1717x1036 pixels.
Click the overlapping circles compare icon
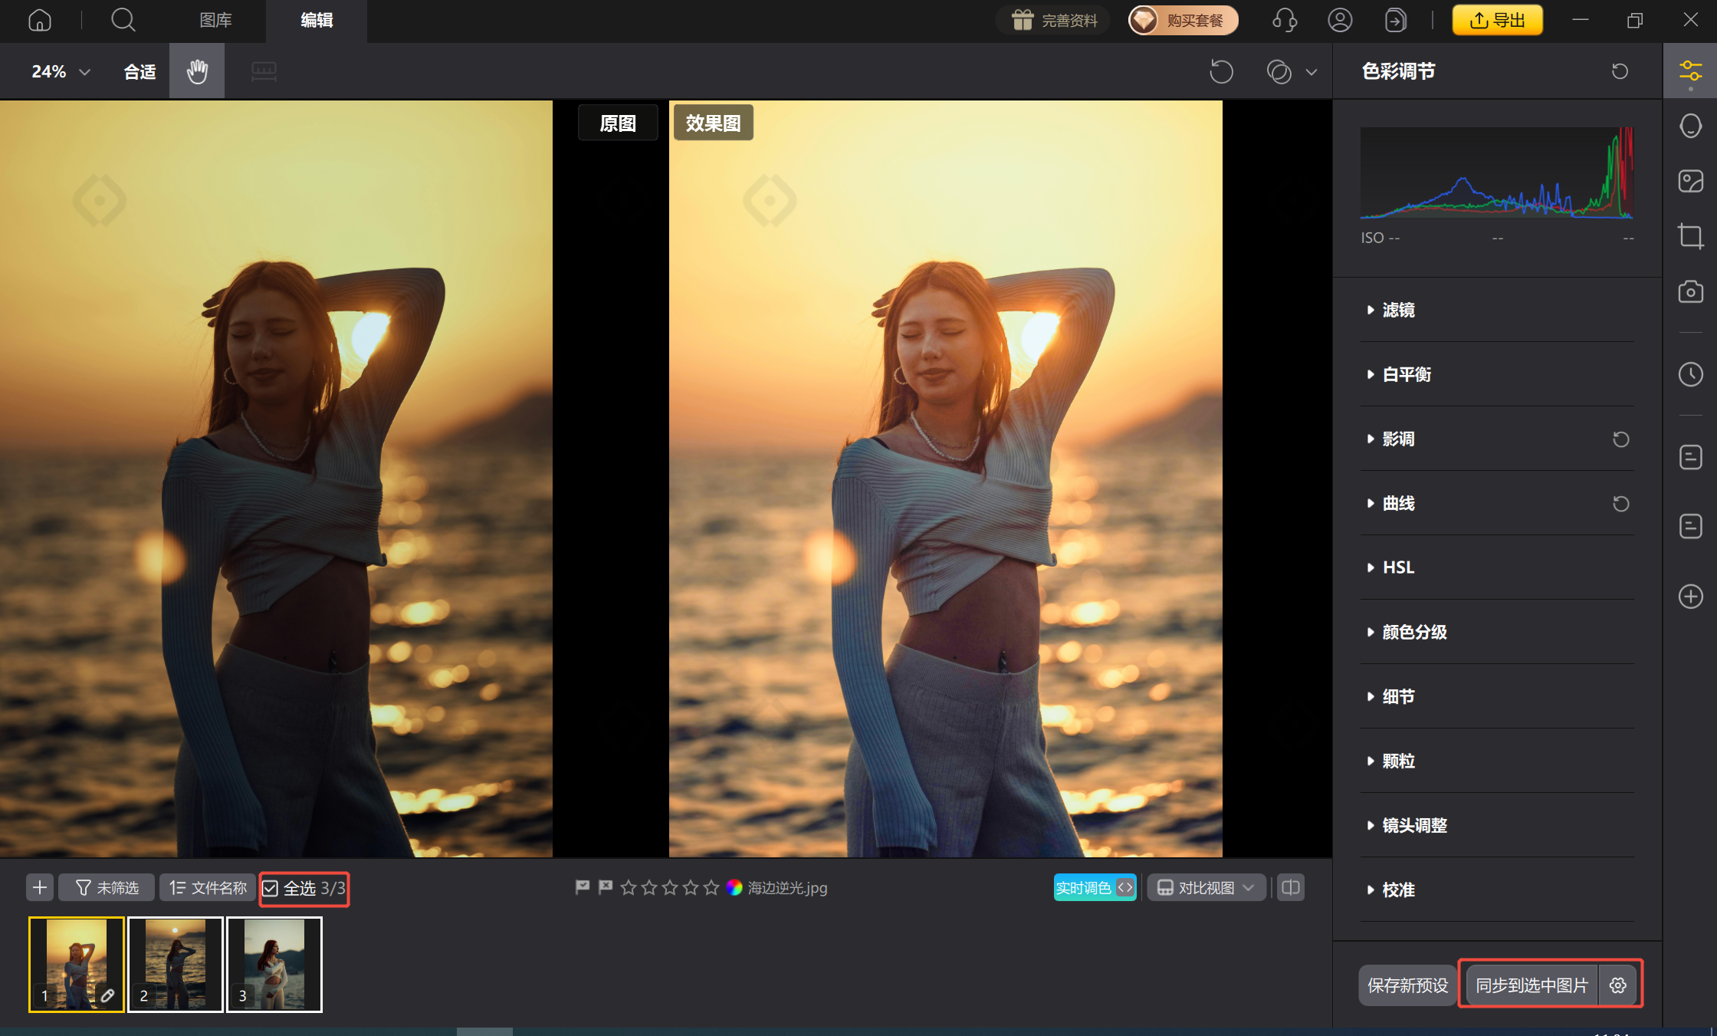(1279, 71)
